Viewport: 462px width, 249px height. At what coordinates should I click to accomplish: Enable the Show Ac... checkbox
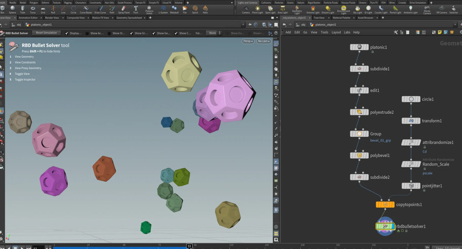click(87, 33)
